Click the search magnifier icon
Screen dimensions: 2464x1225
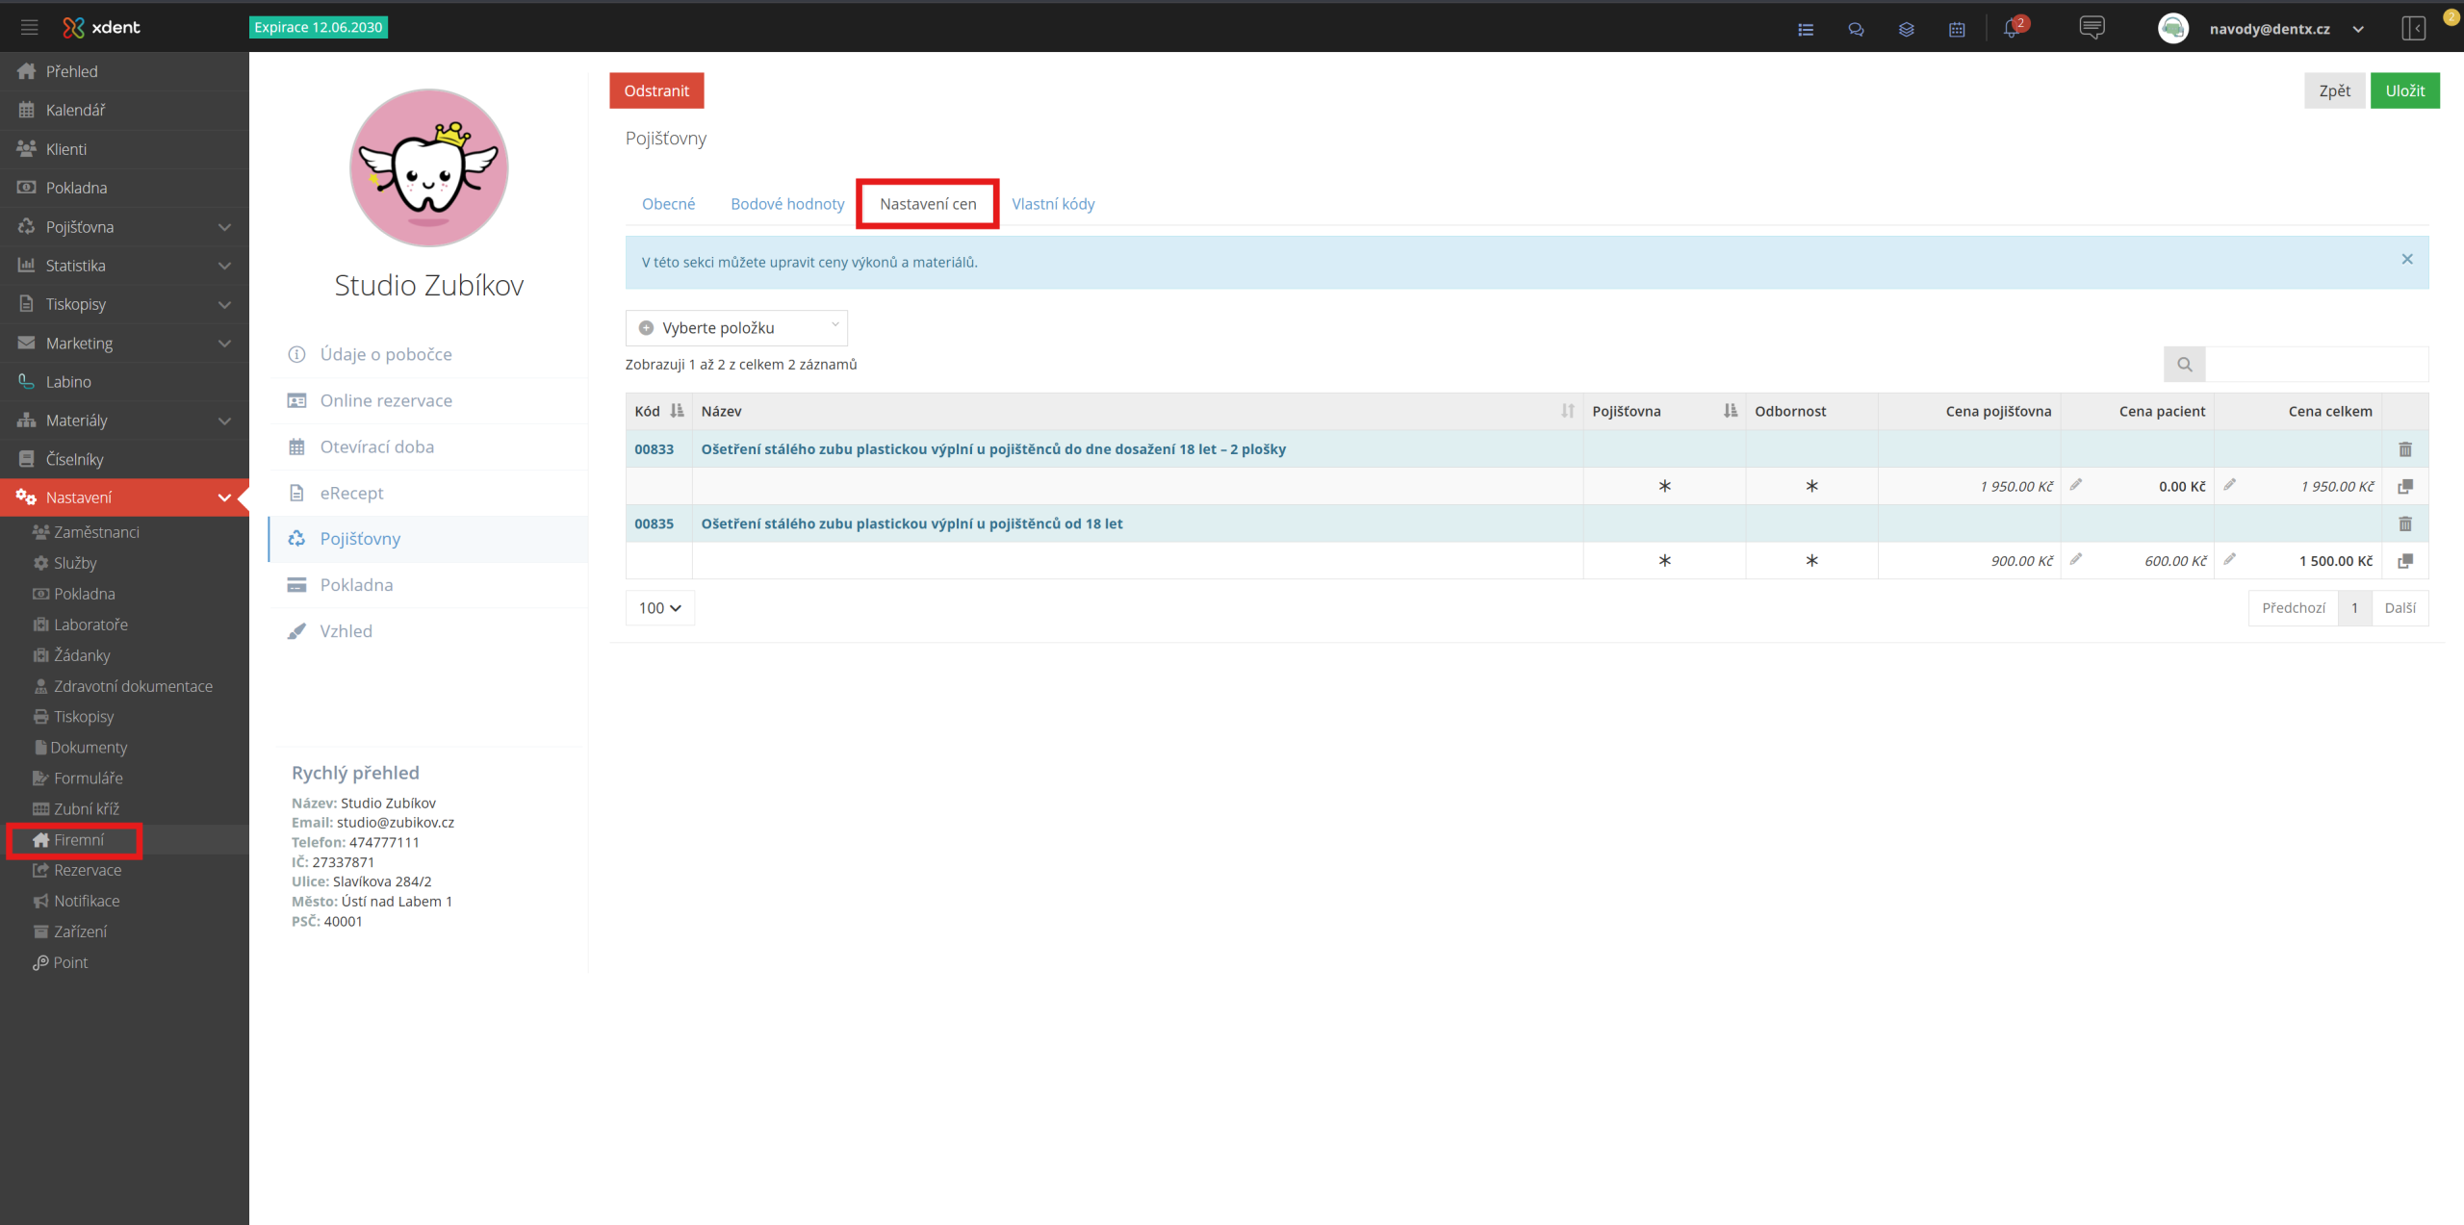2184,365
